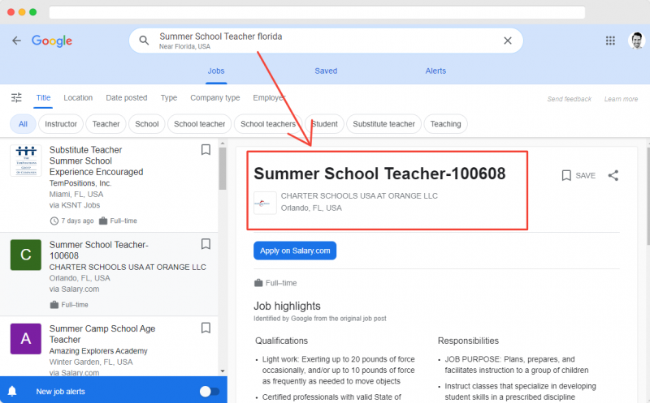Click the Learn more link
The height and width of the screenshot is (403, 650).
point(621,99)
